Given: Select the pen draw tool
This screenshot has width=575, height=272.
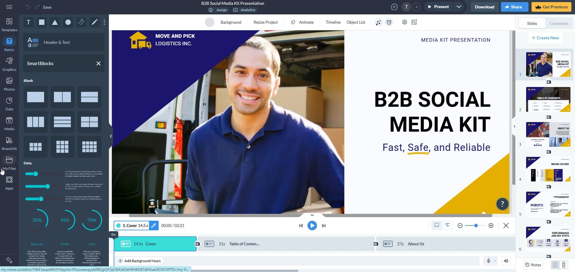Looking at the screenshot, I should pos(94,22).
